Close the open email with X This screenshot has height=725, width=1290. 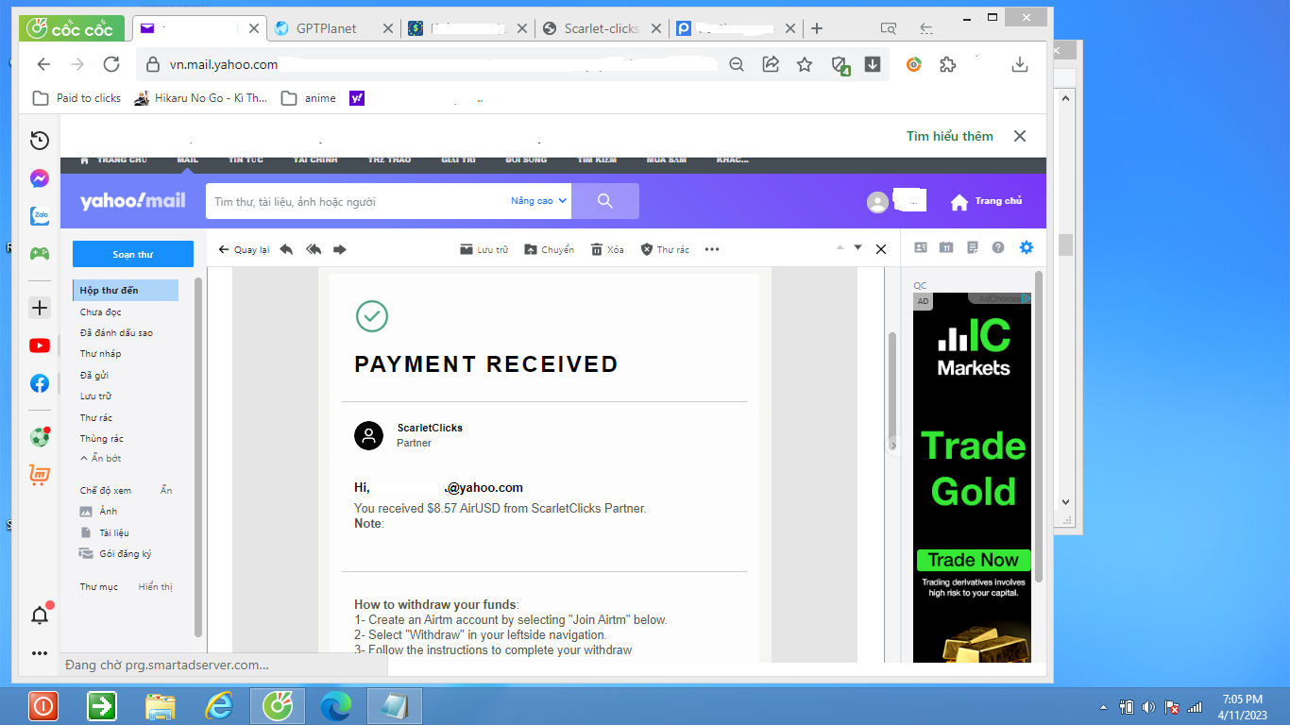pos(881,249)
